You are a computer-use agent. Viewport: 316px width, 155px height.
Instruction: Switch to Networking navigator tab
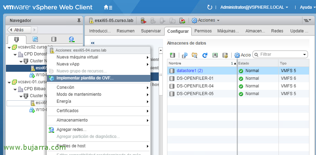(72, 39)
